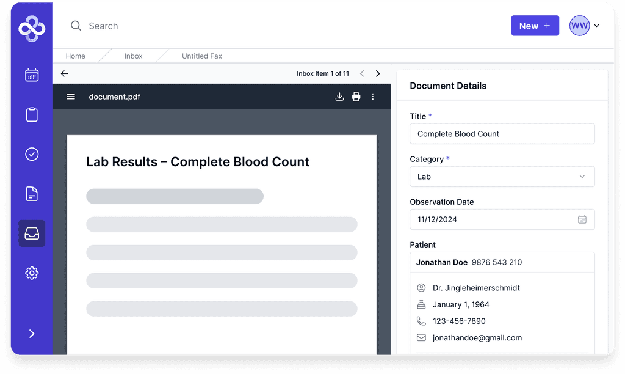
Task: Select patient Jonathan Doe
Action: pyautogui.click(x=441, y=262)
